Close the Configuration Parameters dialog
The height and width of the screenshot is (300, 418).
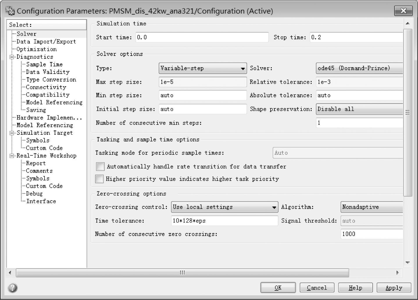(403, 11)
